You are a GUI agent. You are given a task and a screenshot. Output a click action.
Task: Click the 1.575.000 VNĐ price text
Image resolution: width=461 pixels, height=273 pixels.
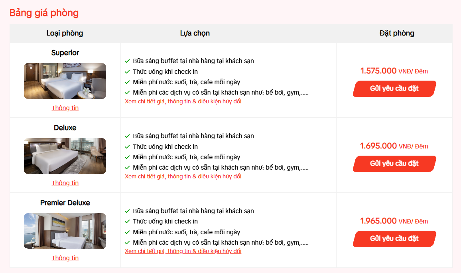click(x=394, y=71)
